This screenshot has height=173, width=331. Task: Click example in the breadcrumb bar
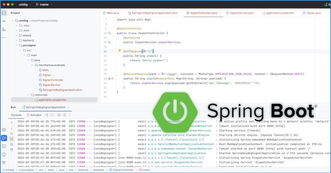pyautogui.click(x=98, y=170)
